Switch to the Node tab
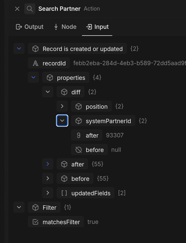The height and width of the screenshot is (243, 186). pyautogui.click(x=65, y=27)
